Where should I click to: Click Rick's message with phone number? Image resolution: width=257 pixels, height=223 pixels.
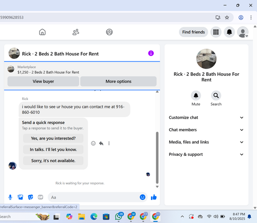pos(75,109)
